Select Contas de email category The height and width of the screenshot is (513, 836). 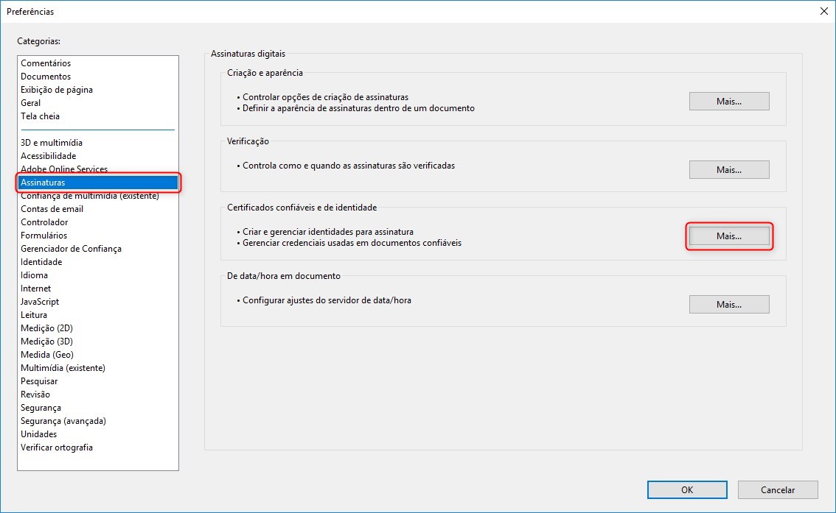tap(52, 209)
